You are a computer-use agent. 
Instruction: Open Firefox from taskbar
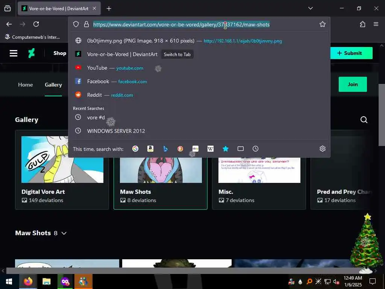pos(28,281)
